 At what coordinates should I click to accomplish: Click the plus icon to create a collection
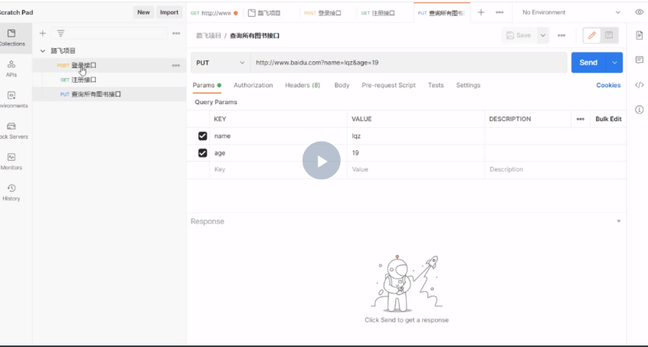pos(42,34)
